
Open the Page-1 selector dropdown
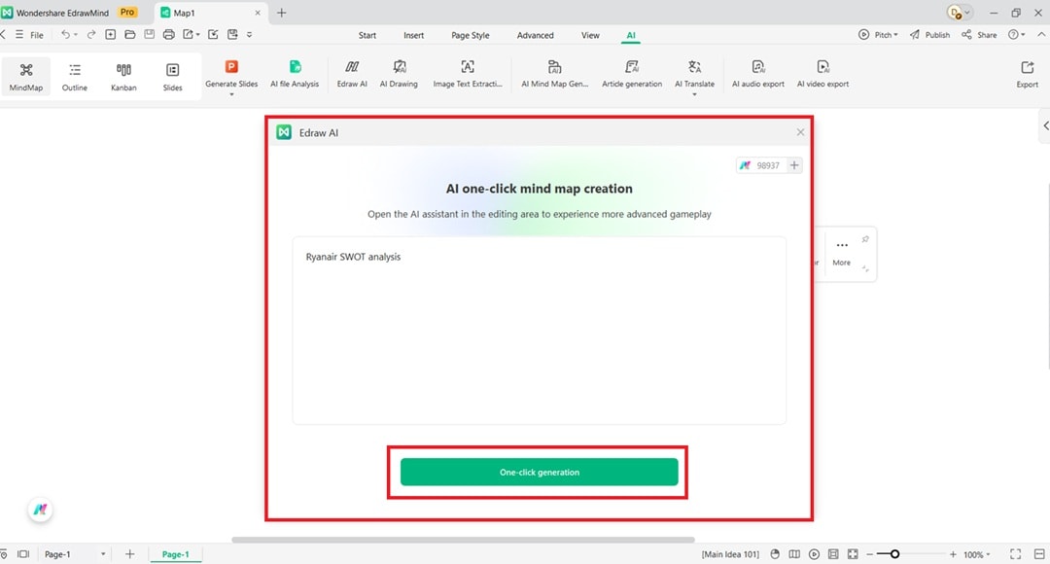tap(103, 554)
